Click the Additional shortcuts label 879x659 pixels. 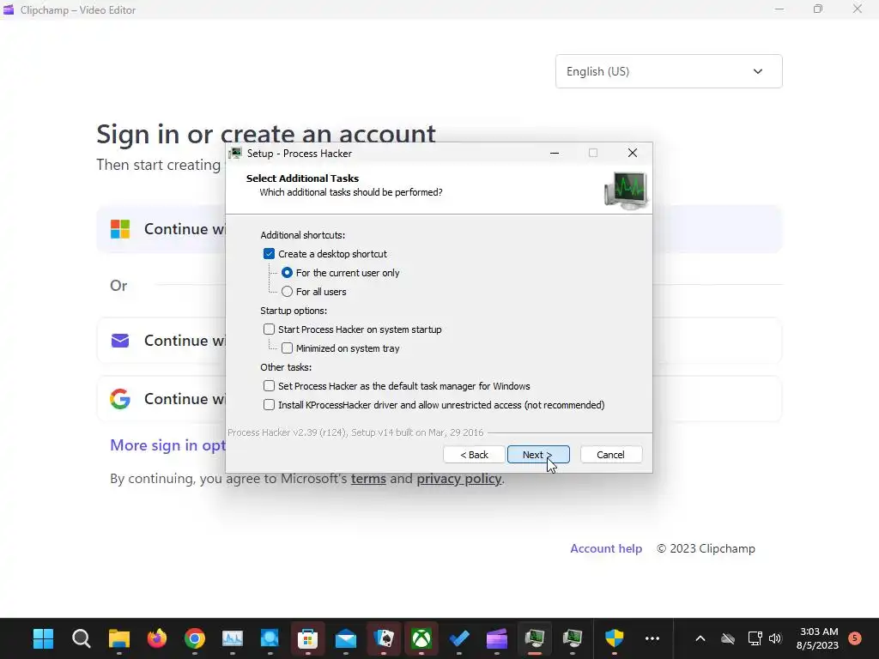click(303, 235)
